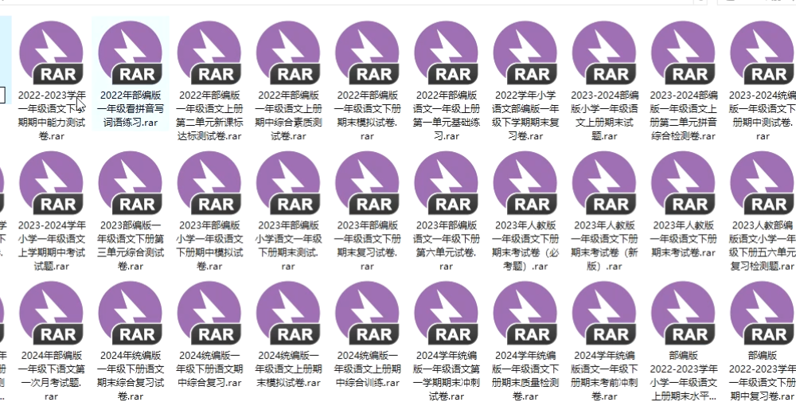796x402 pixels.
Task: Open 2022学年小学语文部编版一年级下学期期末复习卷.rar
Action: [x=525, y=53]
